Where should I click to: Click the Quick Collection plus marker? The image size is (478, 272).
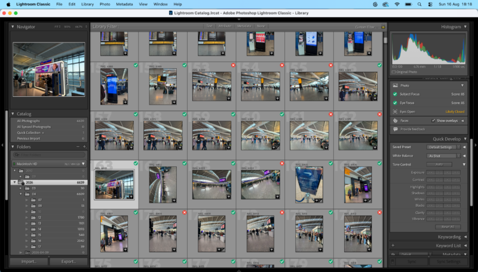[x=42, y=133]
